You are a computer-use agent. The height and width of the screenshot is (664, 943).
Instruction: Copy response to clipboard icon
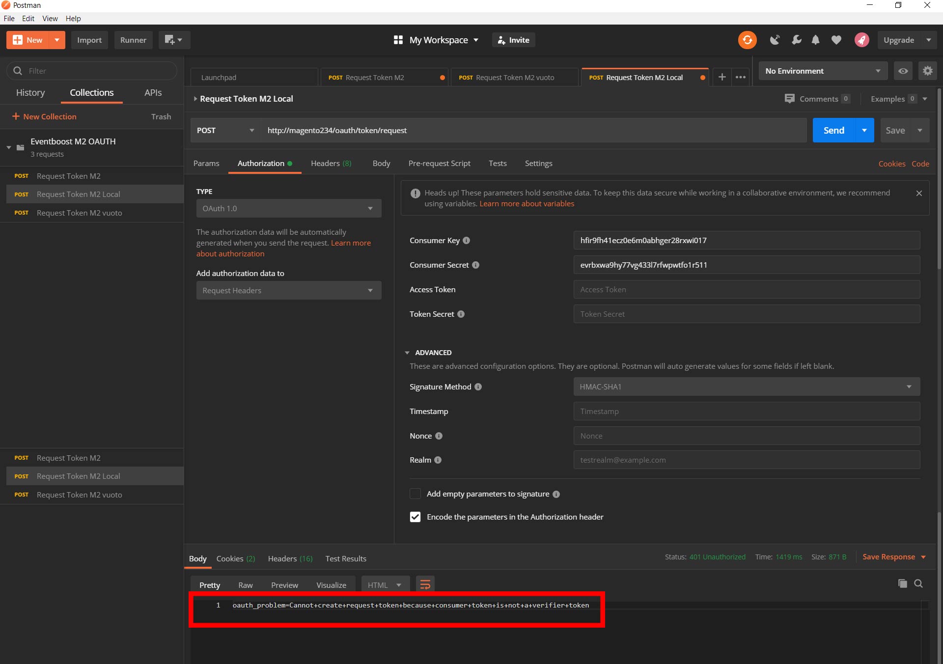902,583
